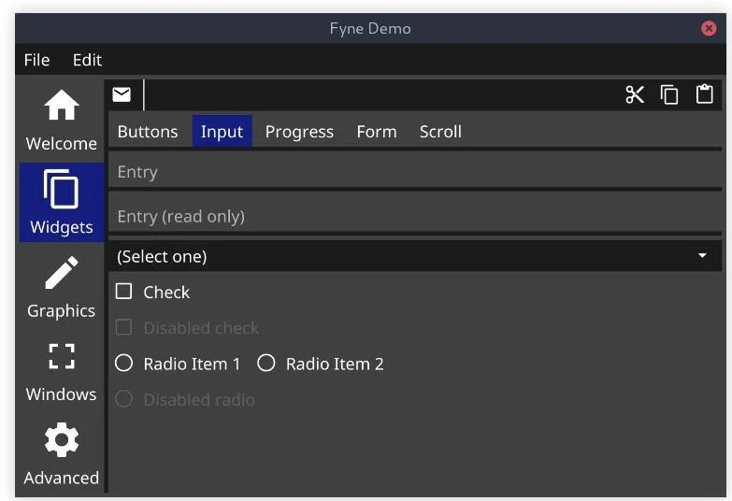Switch to the Form tab
Image resolution: width=732 pixels, height=501 pixels.
tap(376, 132)
